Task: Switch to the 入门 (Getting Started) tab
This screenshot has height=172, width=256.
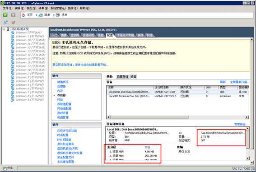Action: pyautogui.click(x=55, y=35)
